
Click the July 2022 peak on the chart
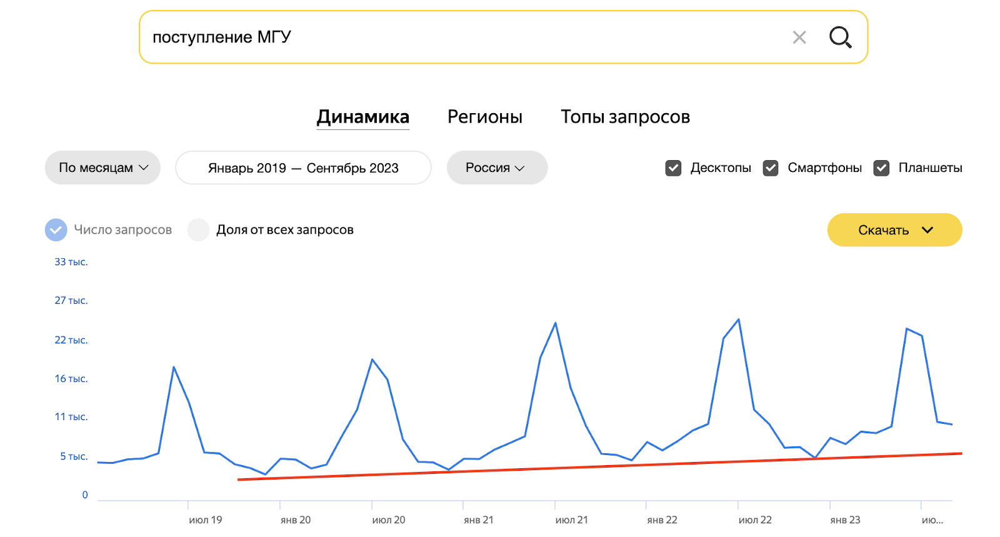point(739,319)
